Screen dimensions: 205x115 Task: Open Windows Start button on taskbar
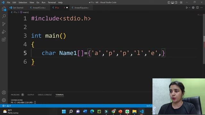pos(64,111)
